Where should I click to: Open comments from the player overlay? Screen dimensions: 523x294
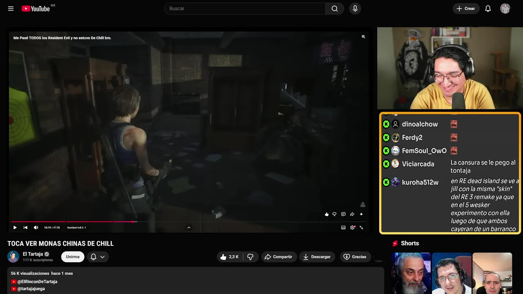343,214
